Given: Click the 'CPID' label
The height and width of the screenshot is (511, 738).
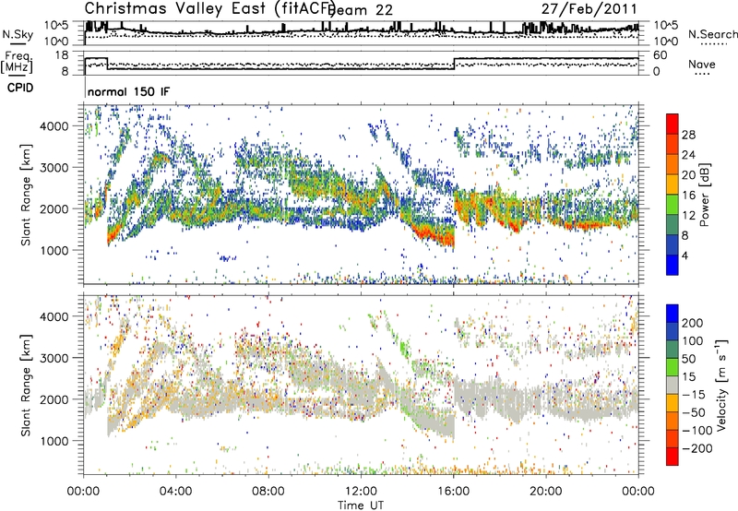Looking at the screenshot, I should pos(20,88).
